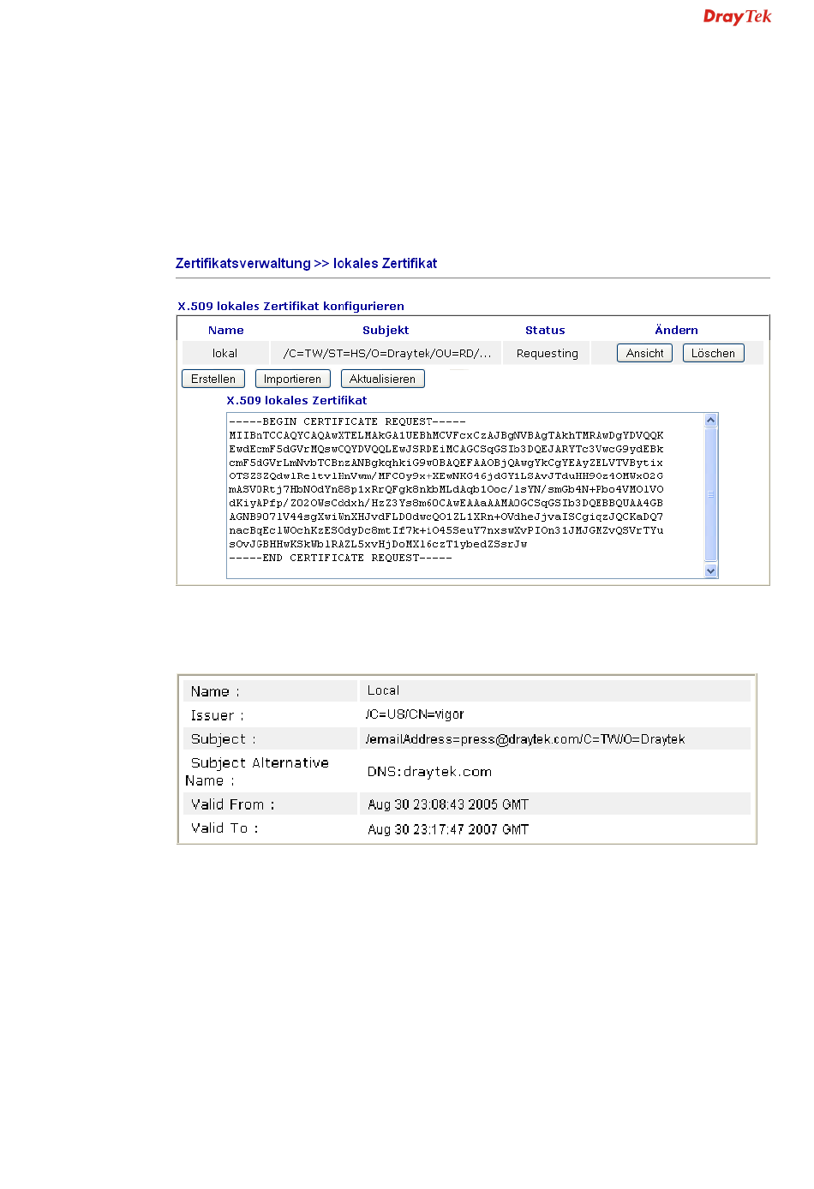This screenshot has height=1189, width=814.
Task: Click the scroll-down arrow of certificate request box
Action: point(710,571)
